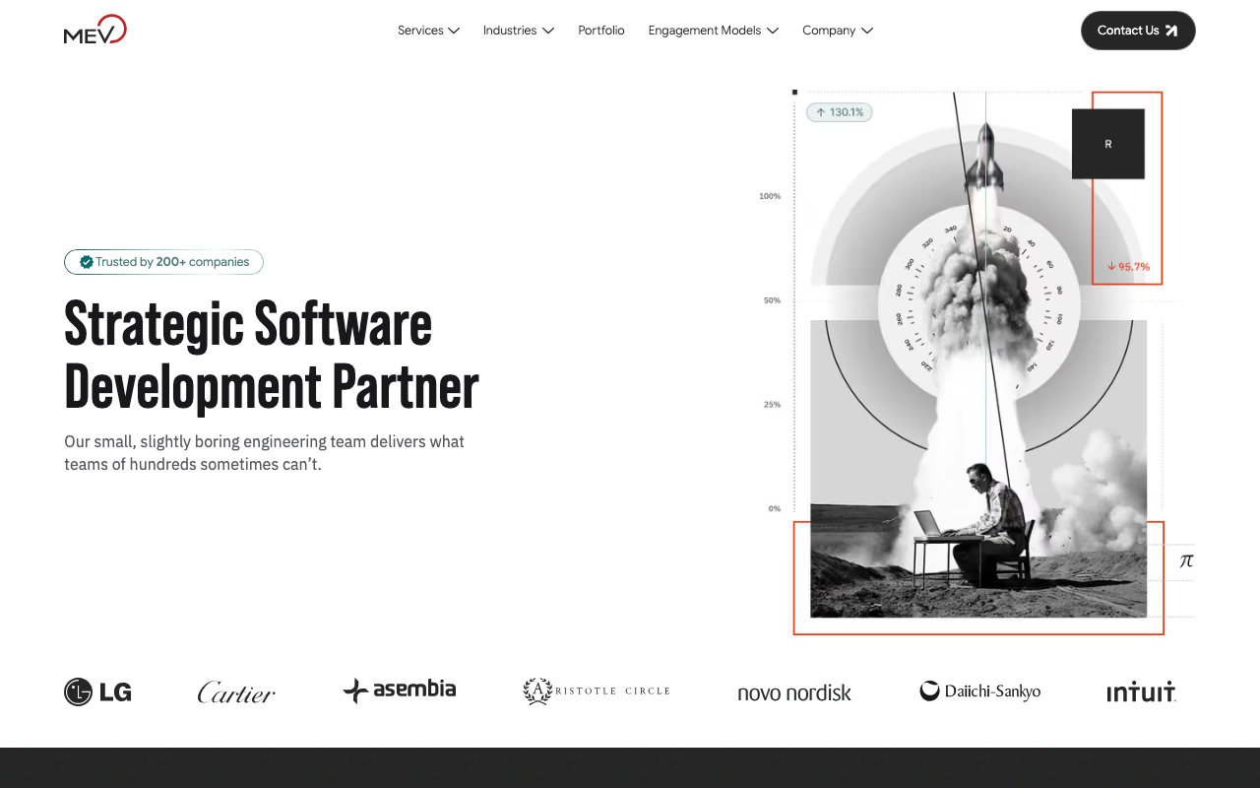This screenshot has height=788, width=1260.
Task: Click the black R square in illustration
Action: coord(1108,144)
